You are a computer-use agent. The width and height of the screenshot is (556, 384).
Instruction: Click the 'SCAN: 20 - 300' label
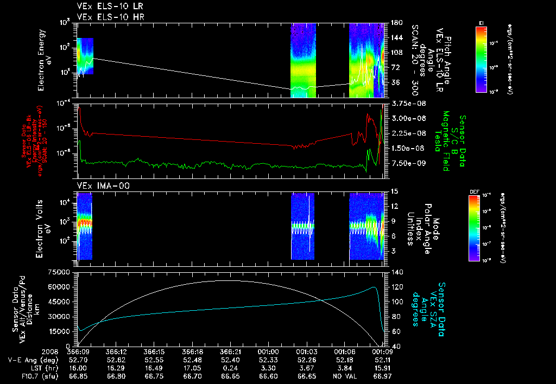pos(414,60)
